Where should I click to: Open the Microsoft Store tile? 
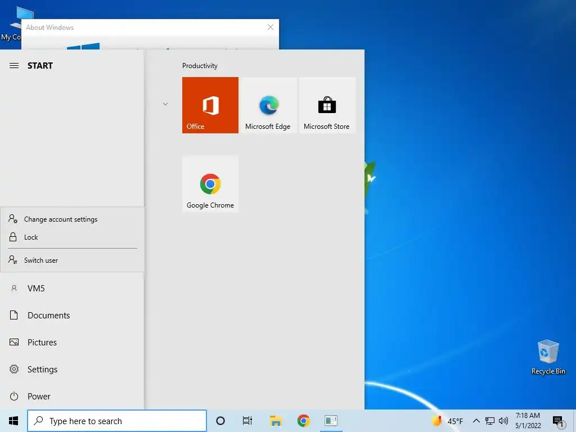pos(327,105)
